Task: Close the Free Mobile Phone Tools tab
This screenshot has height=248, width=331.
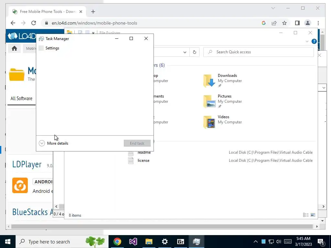Action: (80, 12)
